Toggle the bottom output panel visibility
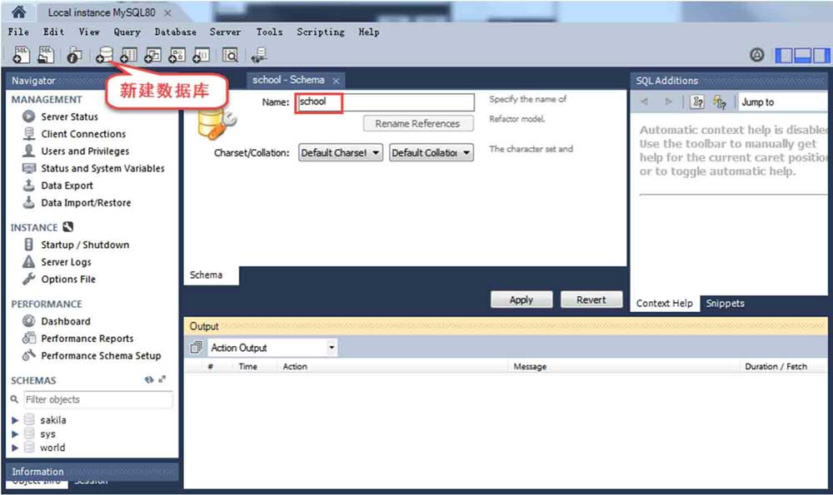The height and width of the screenshot is (495, 833). pyautogui.click(x=803, y=55)
